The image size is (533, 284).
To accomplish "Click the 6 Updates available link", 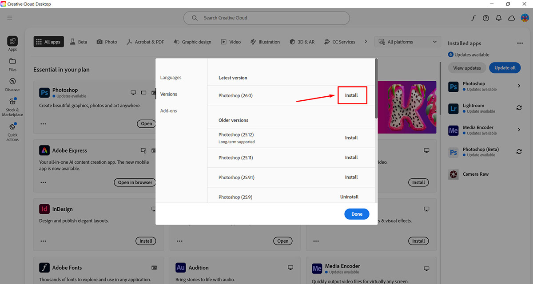I will coord(469,55).
